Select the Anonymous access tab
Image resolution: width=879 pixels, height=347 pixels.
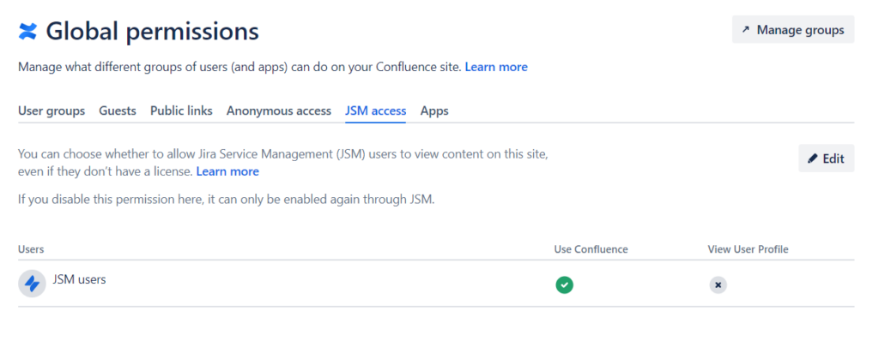point(279,111)
